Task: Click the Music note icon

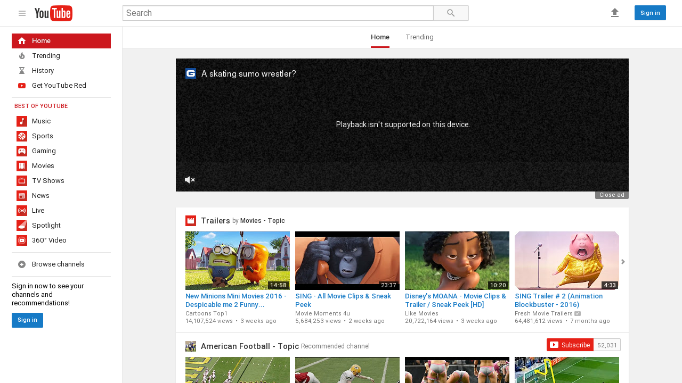Action: coord(22,121)
